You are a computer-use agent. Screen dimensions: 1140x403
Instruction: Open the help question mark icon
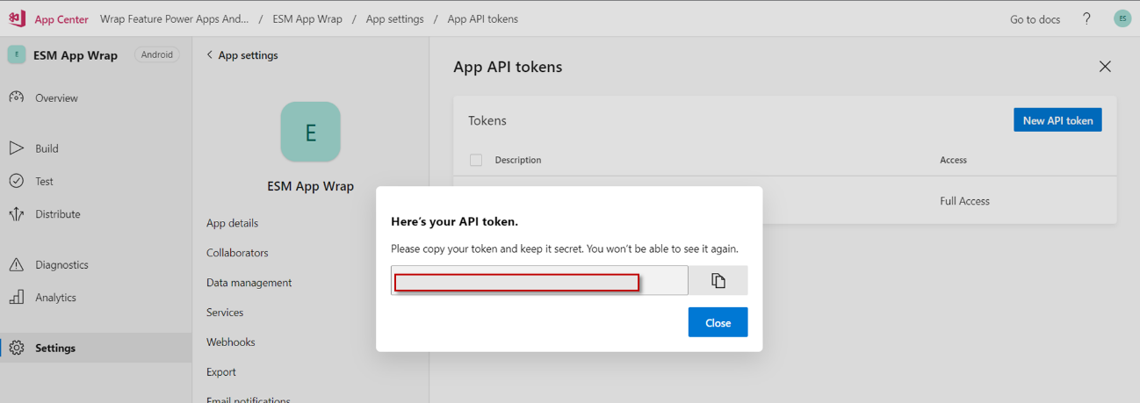[1086, 18]
